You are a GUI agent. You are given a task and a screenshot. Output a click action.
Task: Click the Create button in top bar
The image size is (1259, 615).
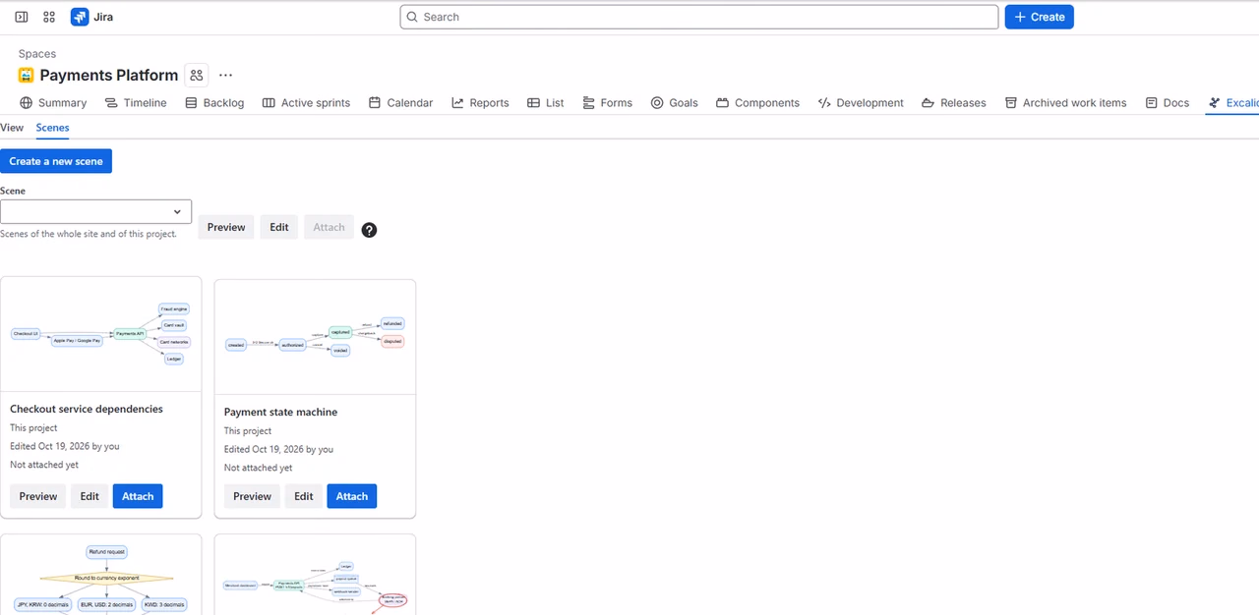pyautogui.click(x=1039, y=17)
